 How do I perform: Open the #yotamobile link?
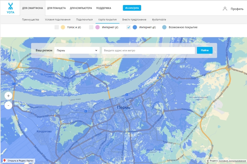[x=159, y=20]
